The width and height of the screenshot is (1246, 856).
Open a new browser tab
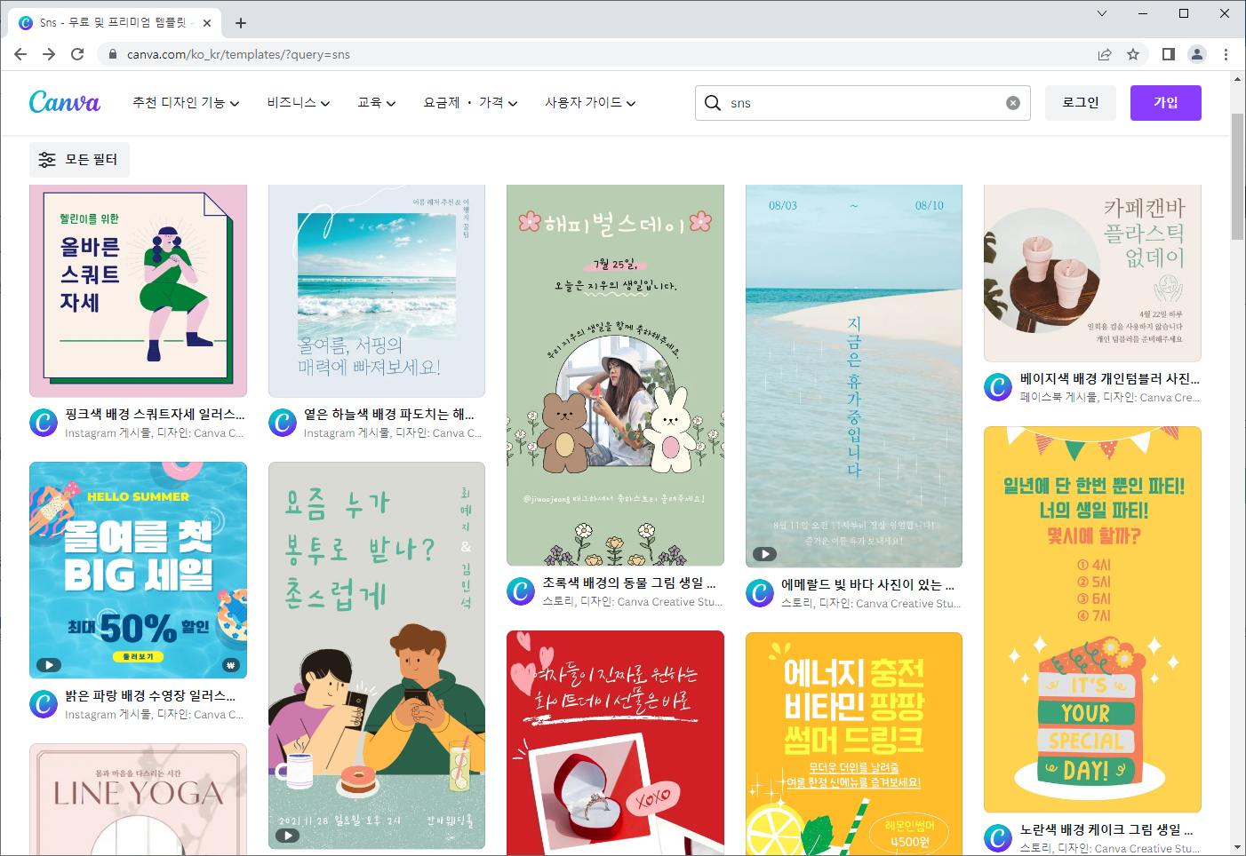click(241, 23)
